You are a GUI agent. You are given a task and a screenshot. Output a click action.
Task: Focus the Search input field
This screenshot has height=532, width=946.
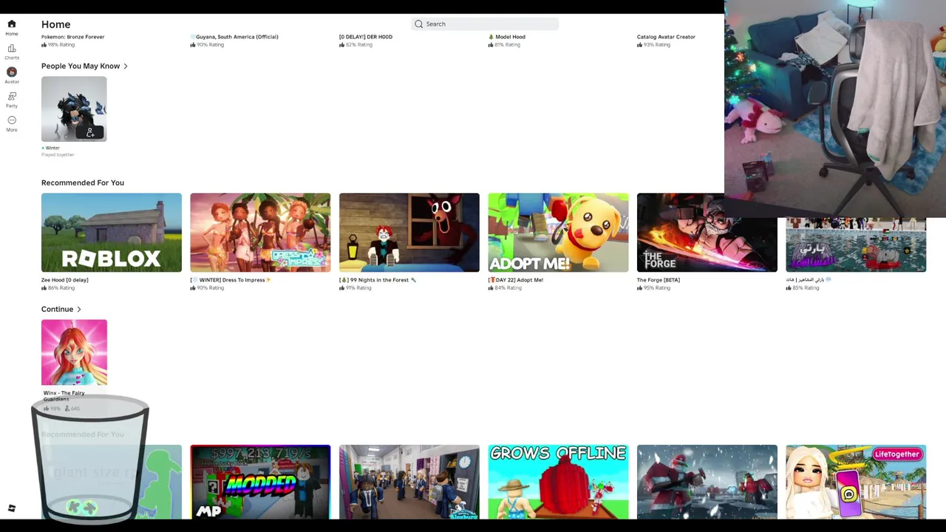pos(485,24)
